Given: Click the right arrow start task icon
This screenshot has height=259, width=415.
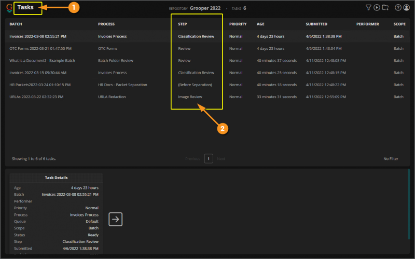Looking at the screenshot, I should click(116, 220).
